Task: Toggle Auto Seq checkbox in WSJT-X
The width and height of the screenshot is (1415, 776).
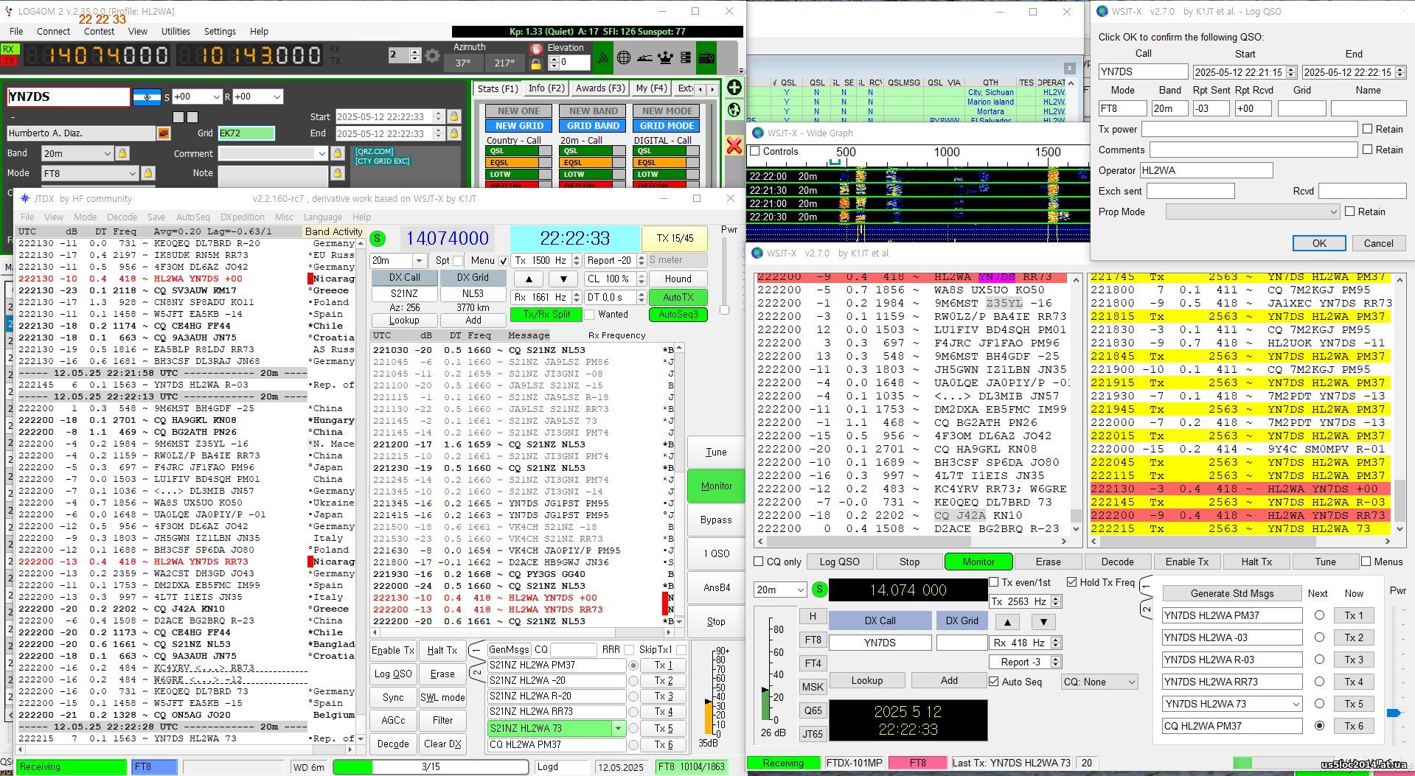Action: point(994,682)
